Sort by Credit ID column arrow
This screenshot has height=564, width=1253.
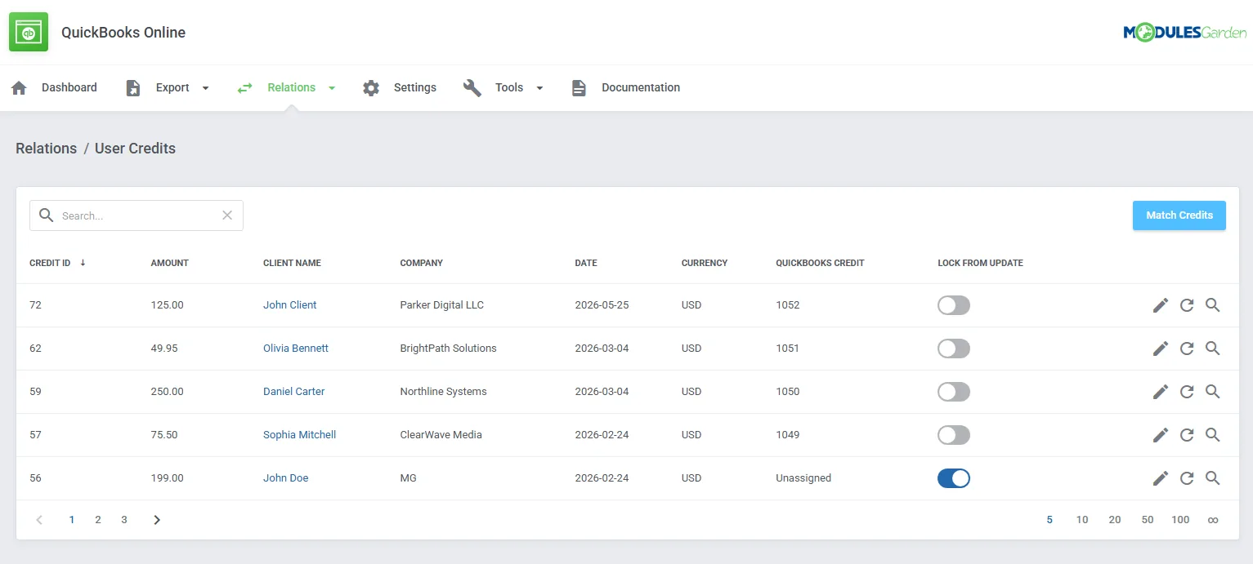83,263
